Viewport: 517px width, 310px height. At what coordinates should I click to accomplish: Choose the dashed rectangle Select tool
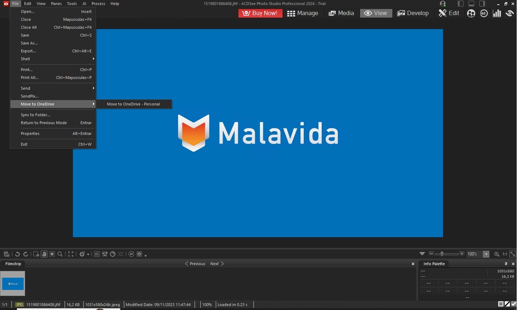[52, 254]
